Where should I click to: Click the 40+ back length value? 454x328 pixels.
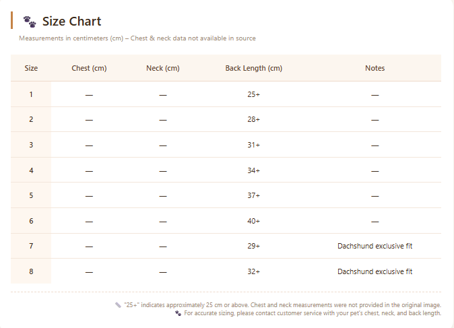click(x=254, y=221)
